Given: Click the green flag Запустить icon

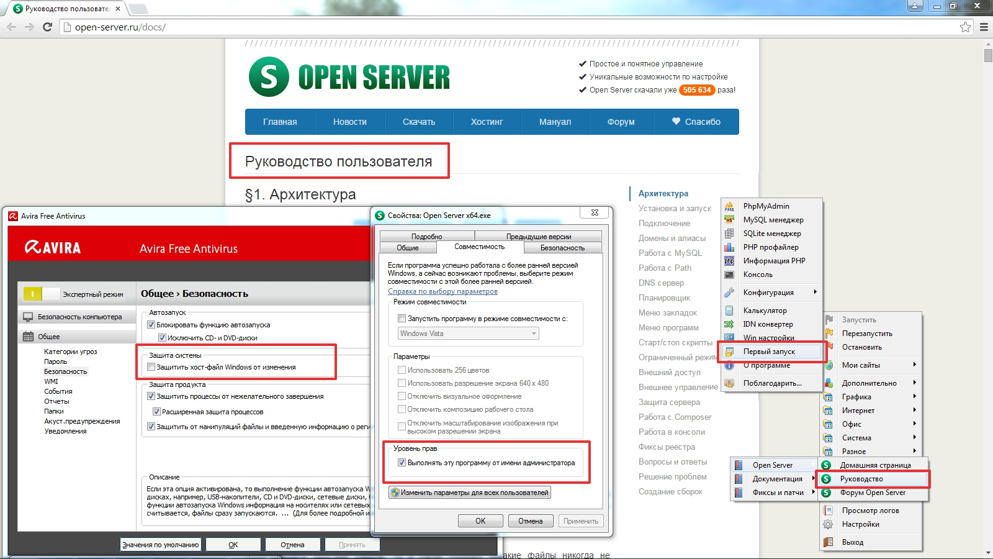Looking at the screenshot, I should [829, 320].
